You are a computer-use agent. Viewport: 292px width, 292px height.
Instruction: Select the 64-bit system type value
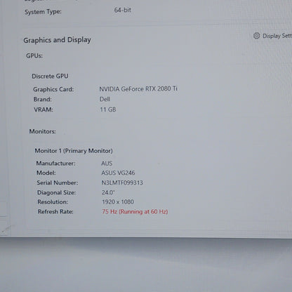tap(123, 10)
